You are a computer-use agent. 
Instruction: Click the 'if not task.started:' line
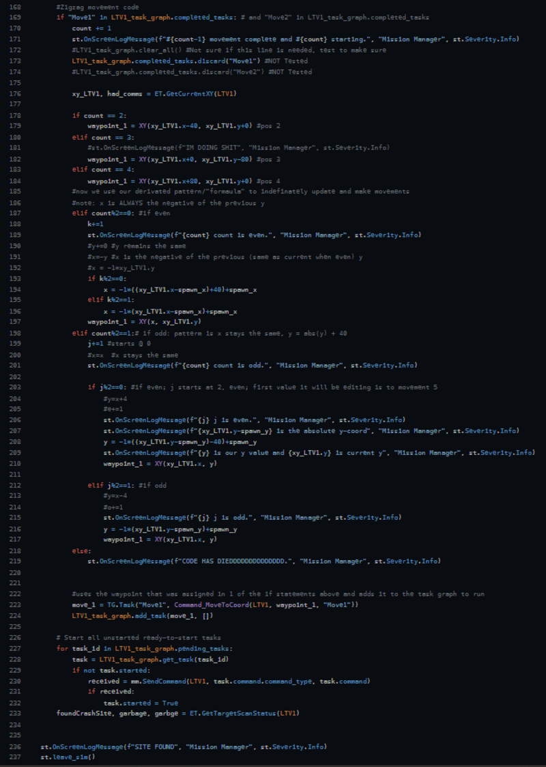pyautogui.click(x=111, y=671)
